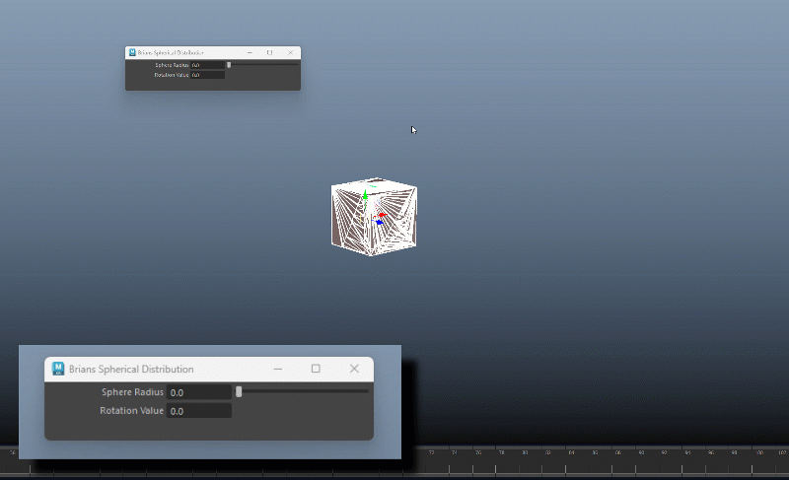Screen dimensions: 789x480
Task: Click the magnified window's title text
Action: coord(131,369)
